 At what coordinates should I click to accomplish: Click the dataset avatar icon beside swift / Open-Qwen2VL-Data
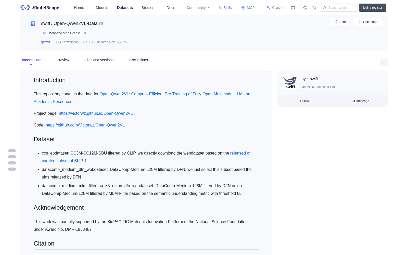tap(33, 23)
